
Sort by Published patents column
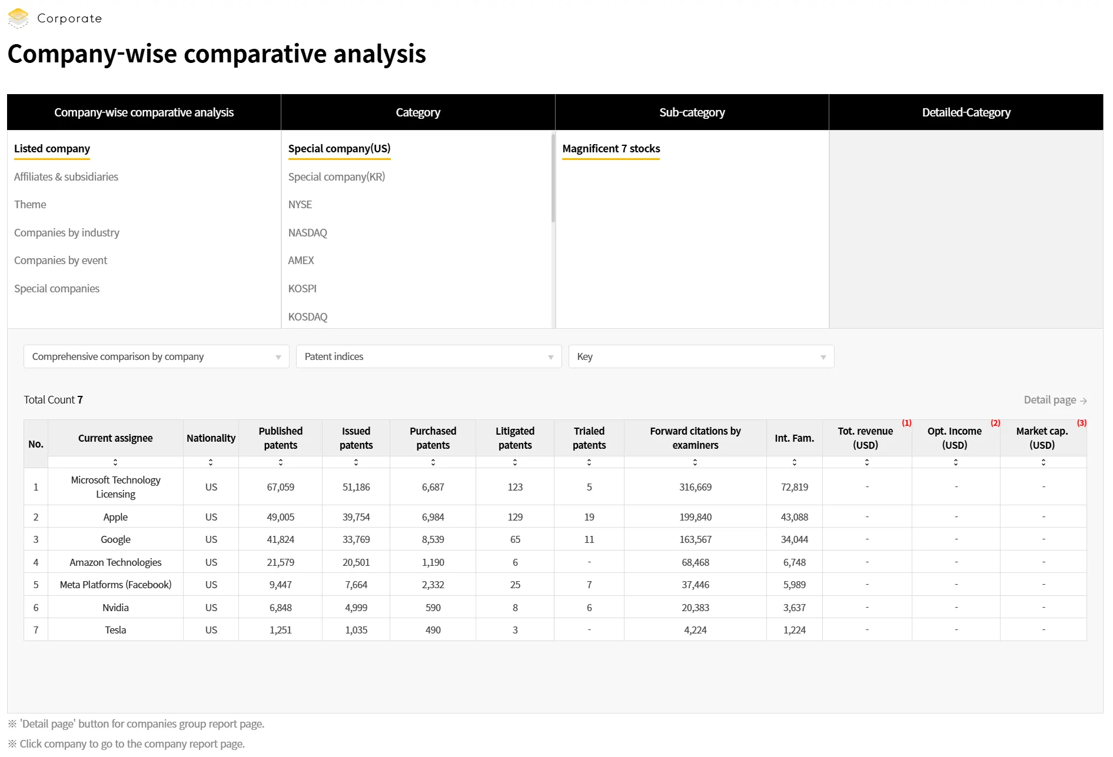281,462
